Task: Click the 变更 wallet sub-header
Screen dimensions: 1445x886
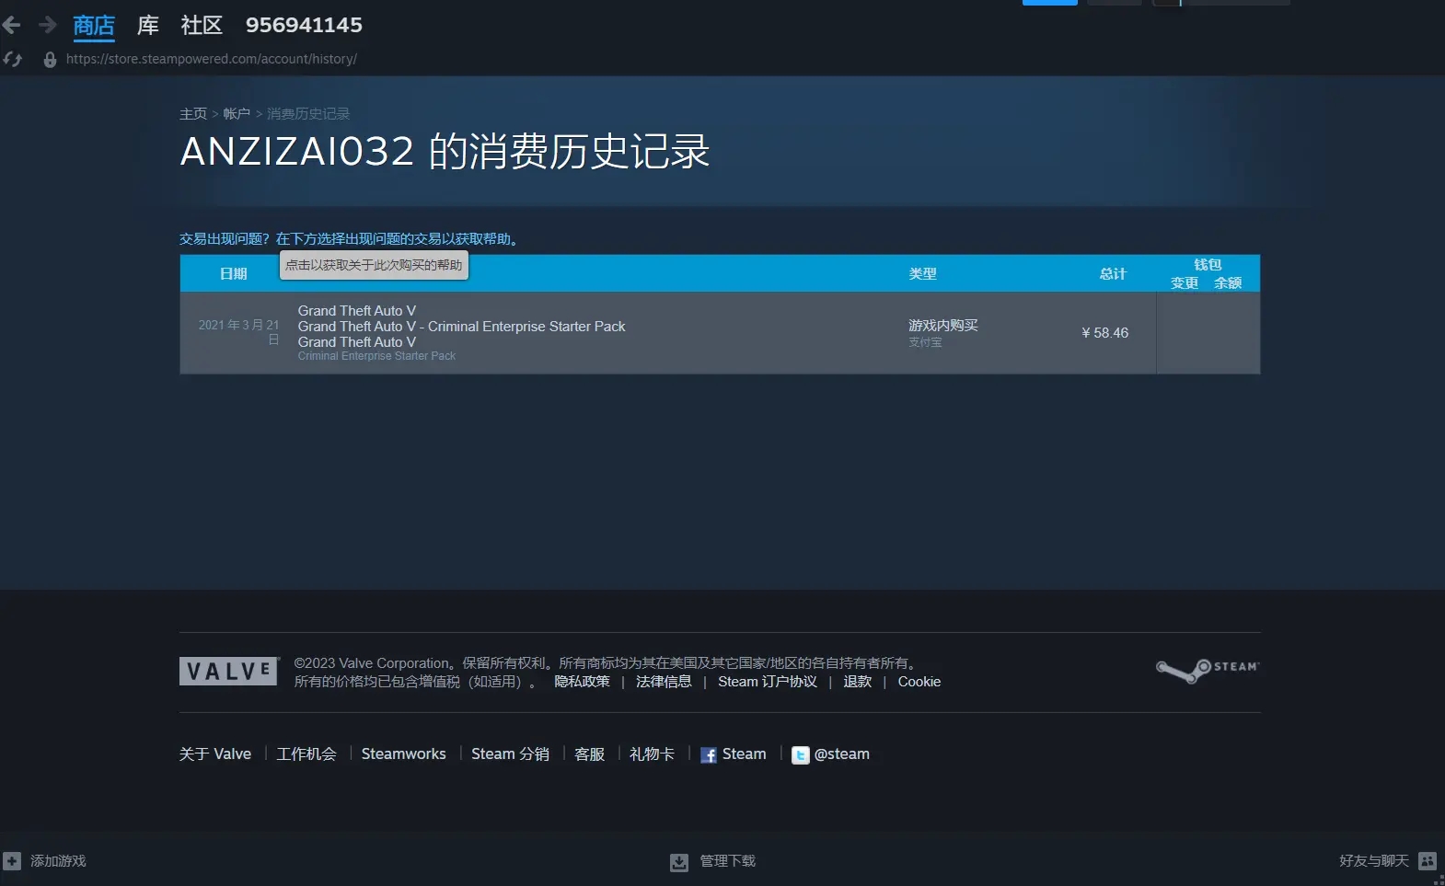Action: click(x=1185, y=282)
